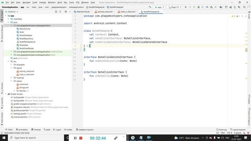Open the Event Log

click(222, 130)
